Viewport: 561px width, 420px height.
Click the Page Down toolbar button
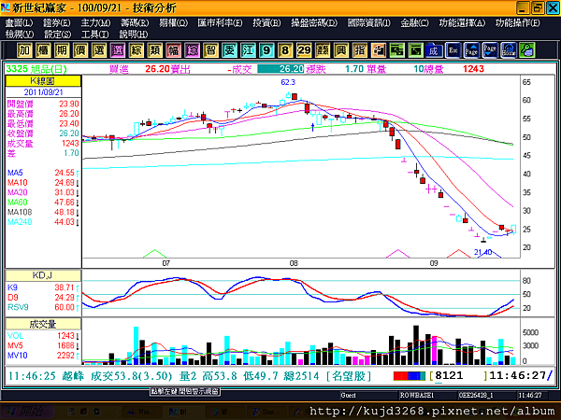pos(490,50)
